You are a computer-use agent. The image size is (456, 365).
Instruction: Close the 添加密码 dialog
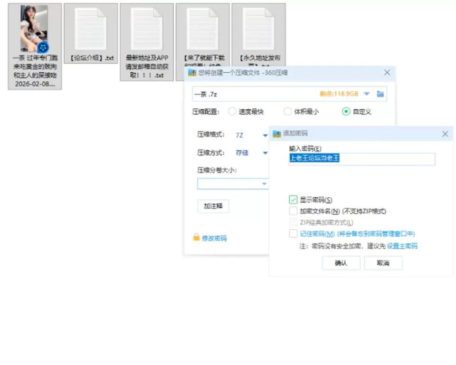[445, 134]
